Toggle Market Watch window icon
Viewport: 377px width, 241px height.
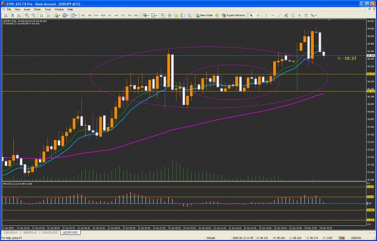[163, 15]
